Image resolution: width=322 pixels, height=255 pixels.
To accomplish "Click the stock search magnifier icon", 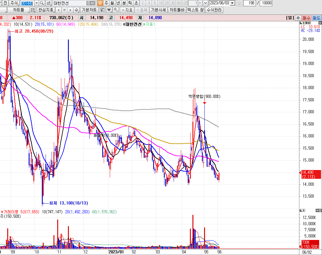I will [x=42, y=3].
